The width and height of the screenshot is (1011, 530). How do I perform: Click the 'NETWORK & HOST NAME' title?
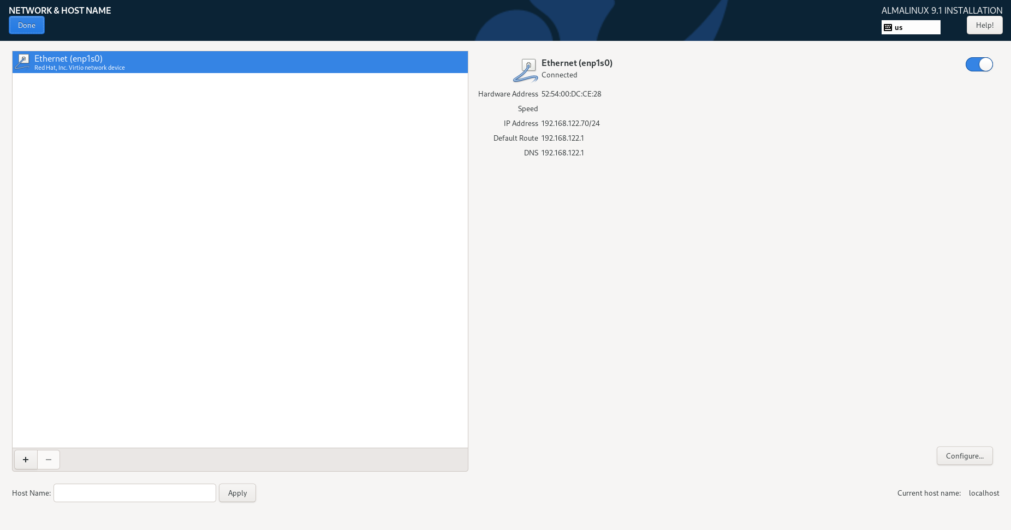pos(60,10)
